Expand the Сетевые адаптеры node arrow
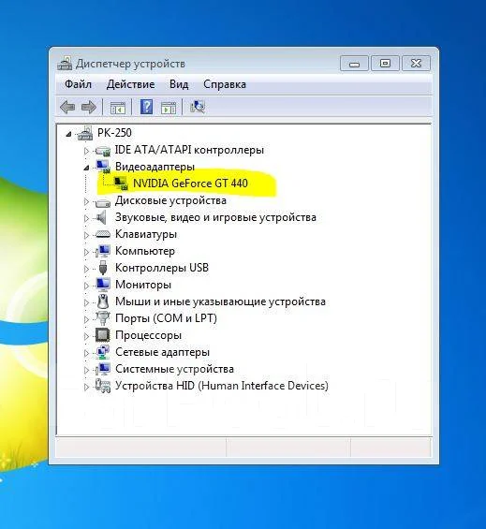Viewport: 486px width, 529px height. (x=86, y=353)
